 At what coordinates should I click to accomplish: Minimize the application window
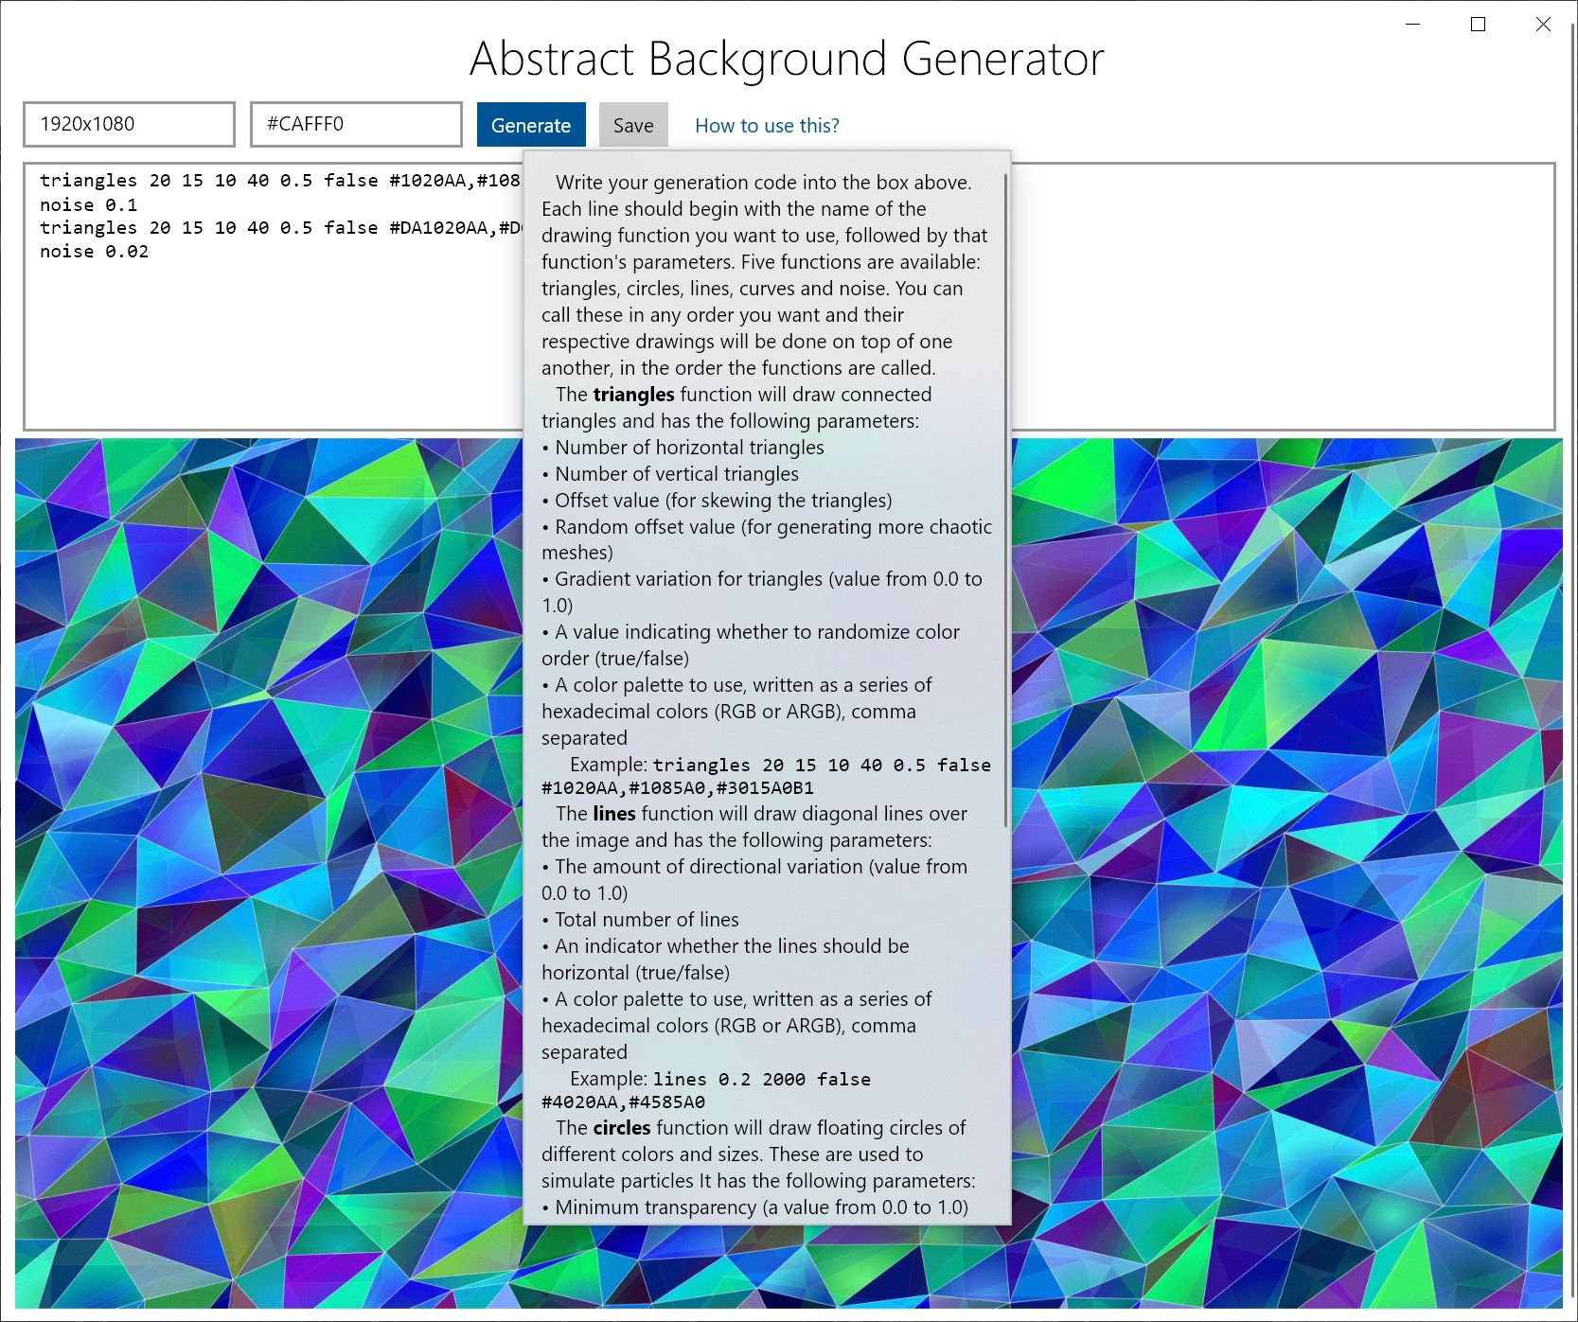(1413, 25)
